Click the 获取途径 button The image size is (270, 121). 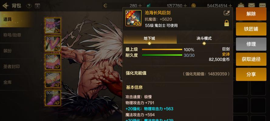(x=251, y=59)
